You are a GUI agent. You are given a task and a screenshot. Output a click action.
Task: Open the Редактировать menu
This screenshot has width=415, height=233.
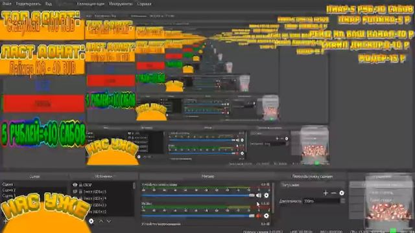(29, 4)
